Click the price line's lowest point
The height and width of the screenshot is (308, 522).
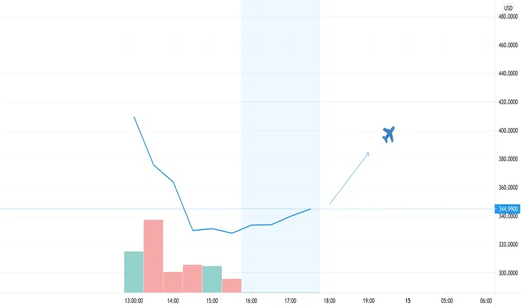232,233
